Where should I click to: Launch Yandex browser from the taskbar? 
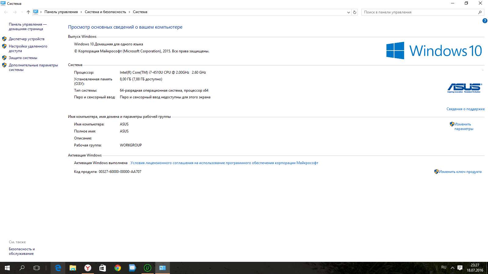pos(88,268)
